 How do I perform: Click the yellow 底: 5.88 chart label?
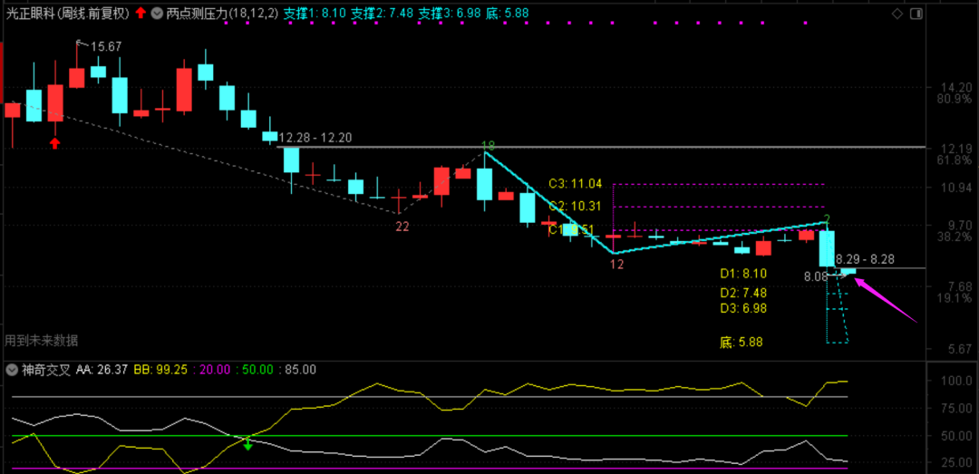click(x=742, y=343)
